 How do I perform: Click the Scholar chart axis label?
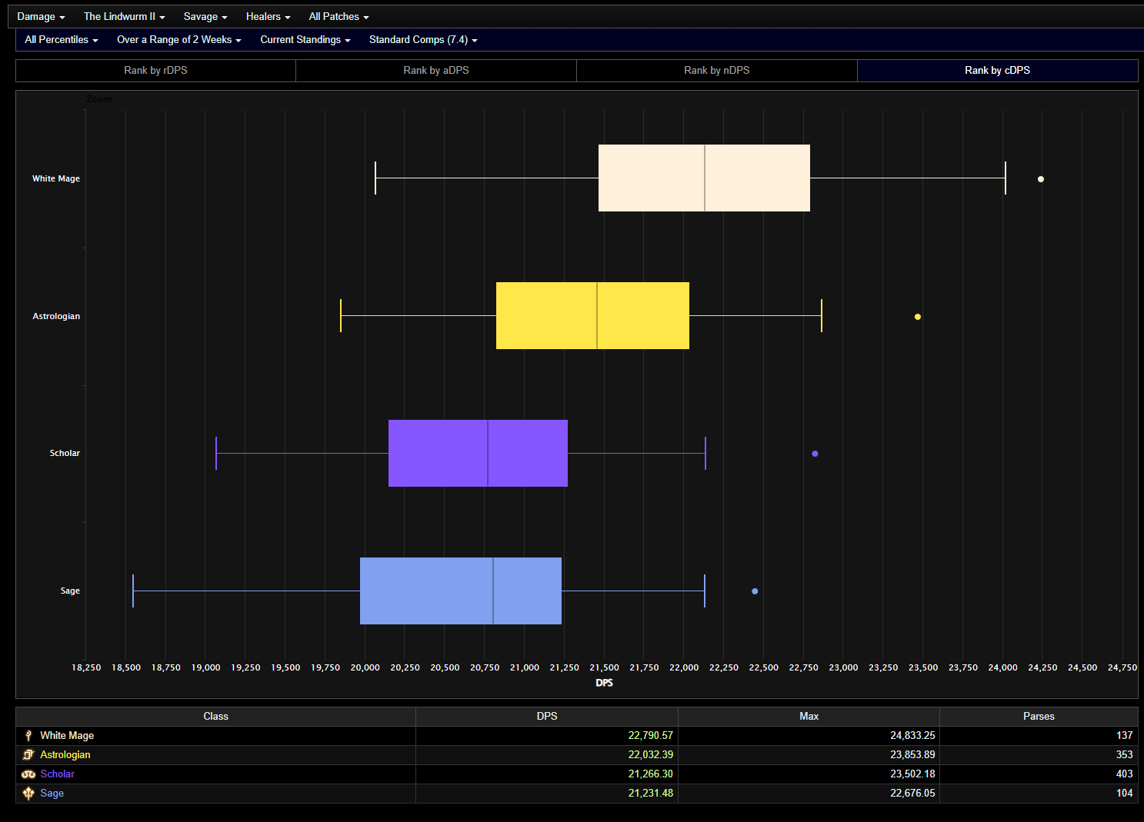click(x=65, y=454)
